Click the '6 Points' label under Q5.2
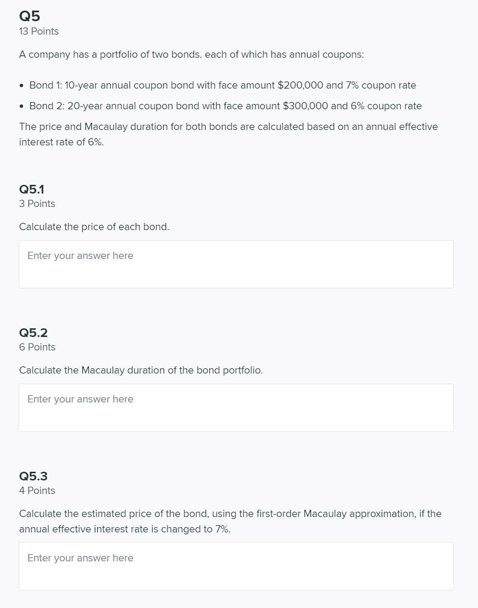 37,347
